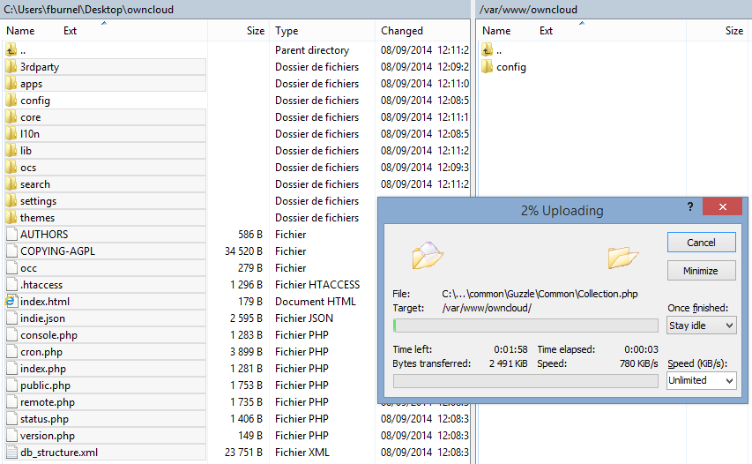
Task: Click the remote config folder icon
Action: [x=488, y=67]
